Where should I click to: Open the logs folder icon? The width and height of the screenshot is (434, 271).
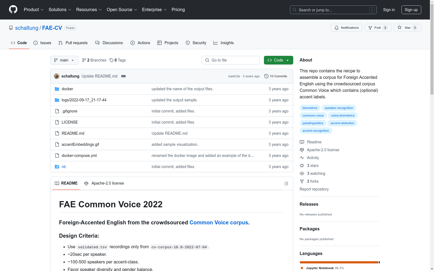(57, 100)
